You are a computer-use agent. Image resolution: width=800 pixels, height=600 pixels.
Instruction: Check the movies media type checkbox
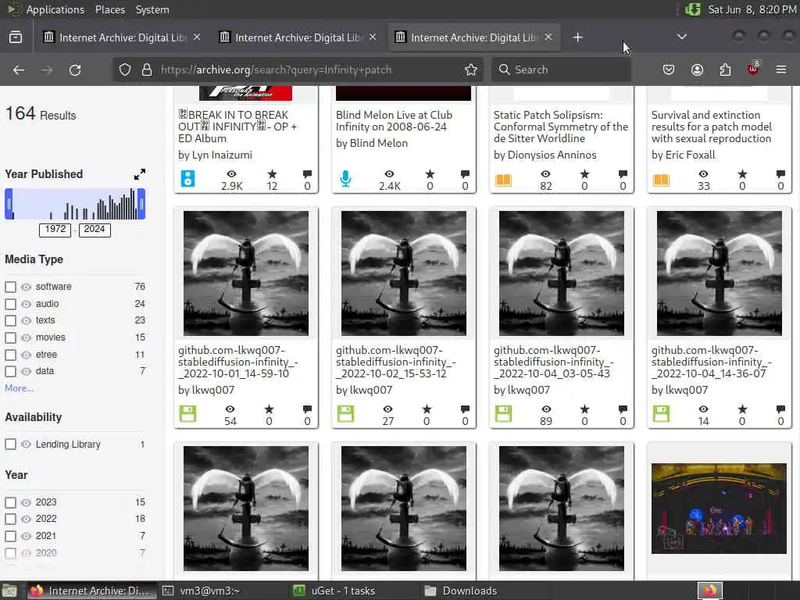10,337
